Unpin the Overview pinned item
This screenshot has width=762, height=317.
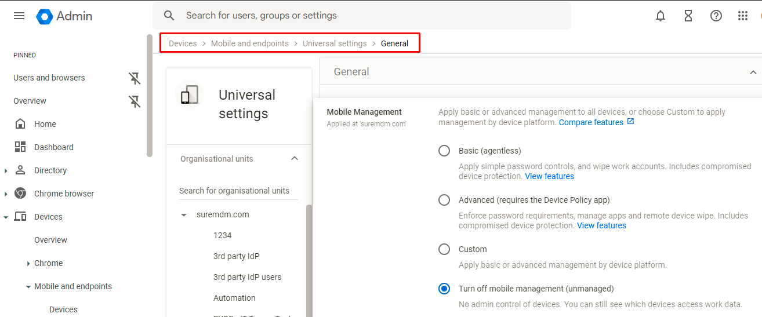coord(135,101)
